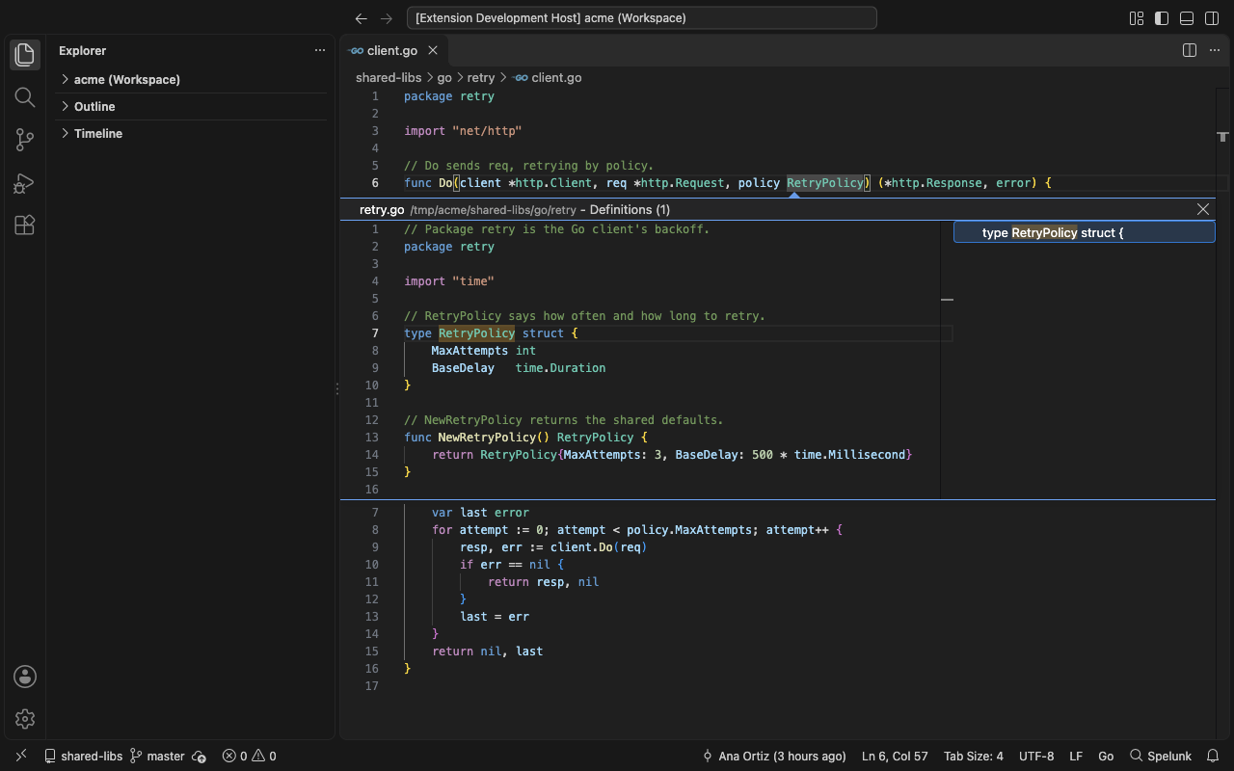The height and width of the screenshot is (771, 1234).
Task: Open notifications bell in status bar
Action: coord(1214,756)
